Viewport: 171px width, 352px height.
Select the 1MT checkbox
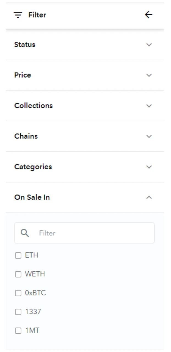18,331
